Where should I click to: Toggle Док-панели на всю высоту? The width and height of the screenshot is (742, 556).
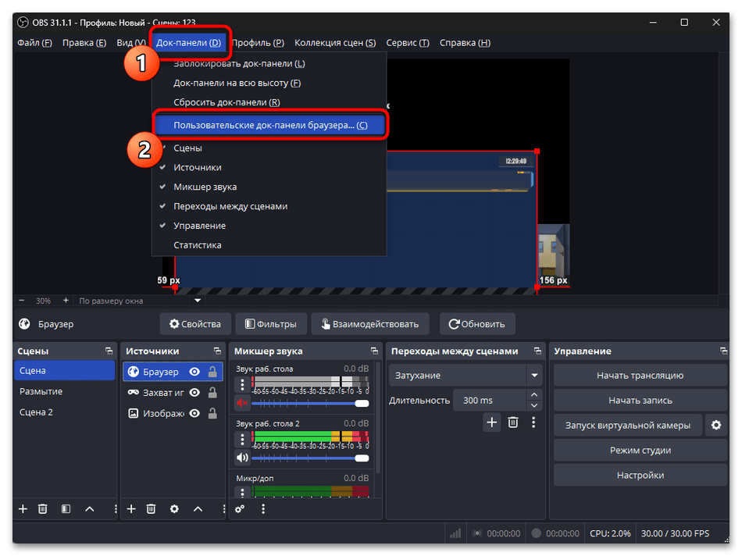tap(237, 83)
